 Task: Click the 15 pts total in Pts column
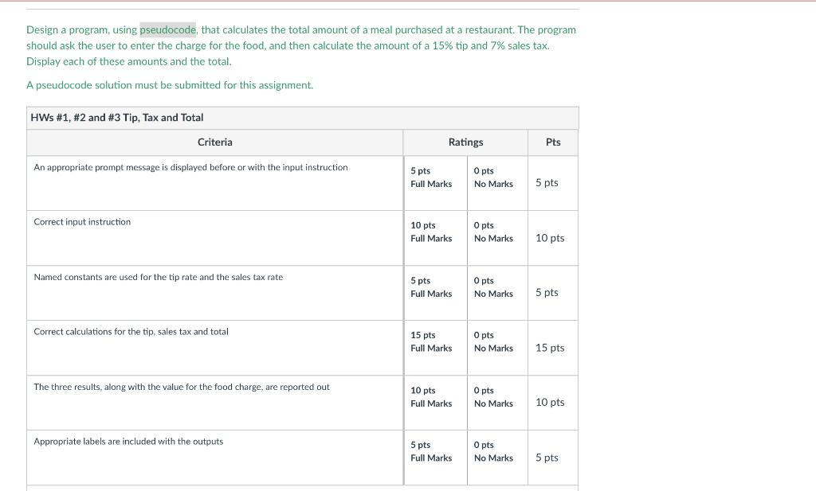(x=550, y=348)
